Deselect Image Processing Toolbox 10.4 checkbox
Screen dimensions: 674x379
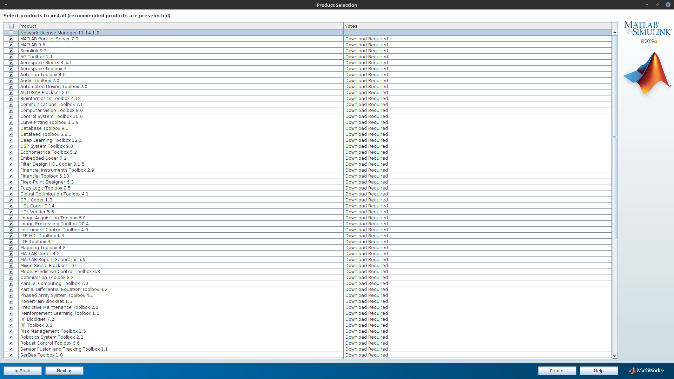point(11,224)
